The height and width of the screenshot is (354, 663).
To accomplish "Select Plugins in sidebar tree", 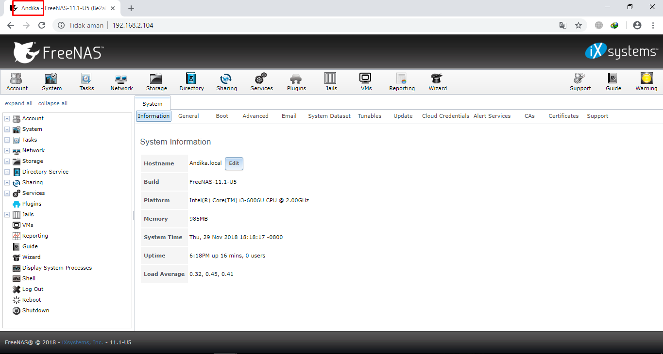I will click(x=32, y=204).
